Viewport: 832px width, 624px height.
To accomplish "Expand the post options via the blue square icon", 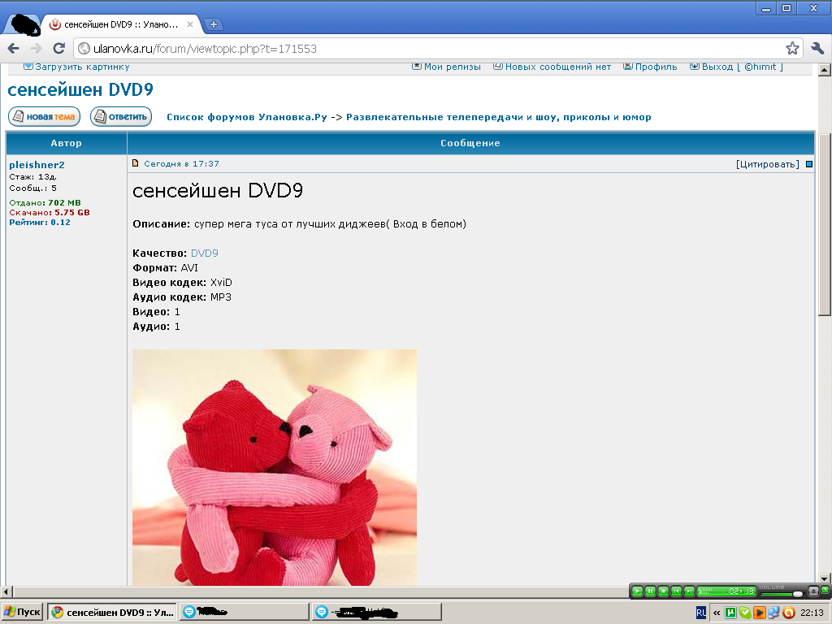I will [x=808, y=164].
